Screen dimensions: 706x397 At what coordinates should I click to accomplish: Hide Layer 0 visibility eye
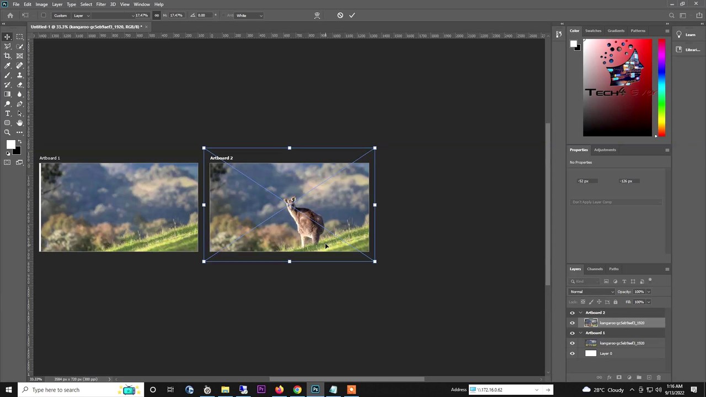pyautogui.click(x=572, y=353)
